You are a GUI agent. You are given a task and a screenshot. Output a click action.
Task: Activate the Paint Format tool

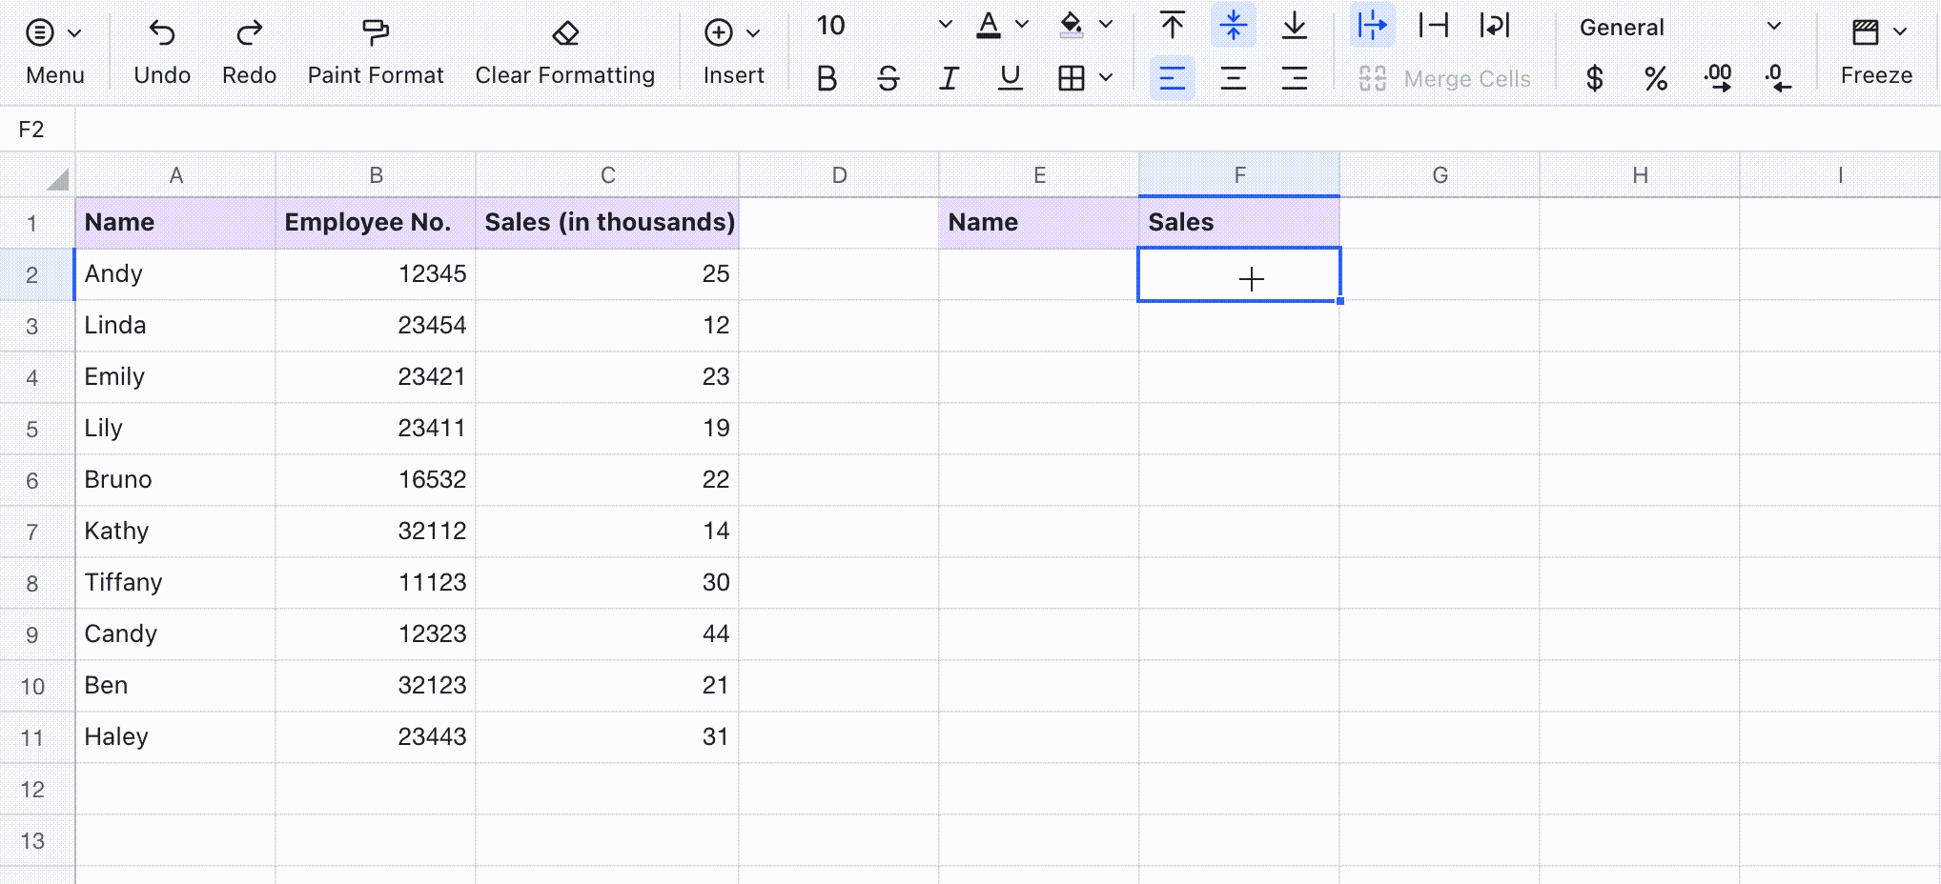[374, 48]
